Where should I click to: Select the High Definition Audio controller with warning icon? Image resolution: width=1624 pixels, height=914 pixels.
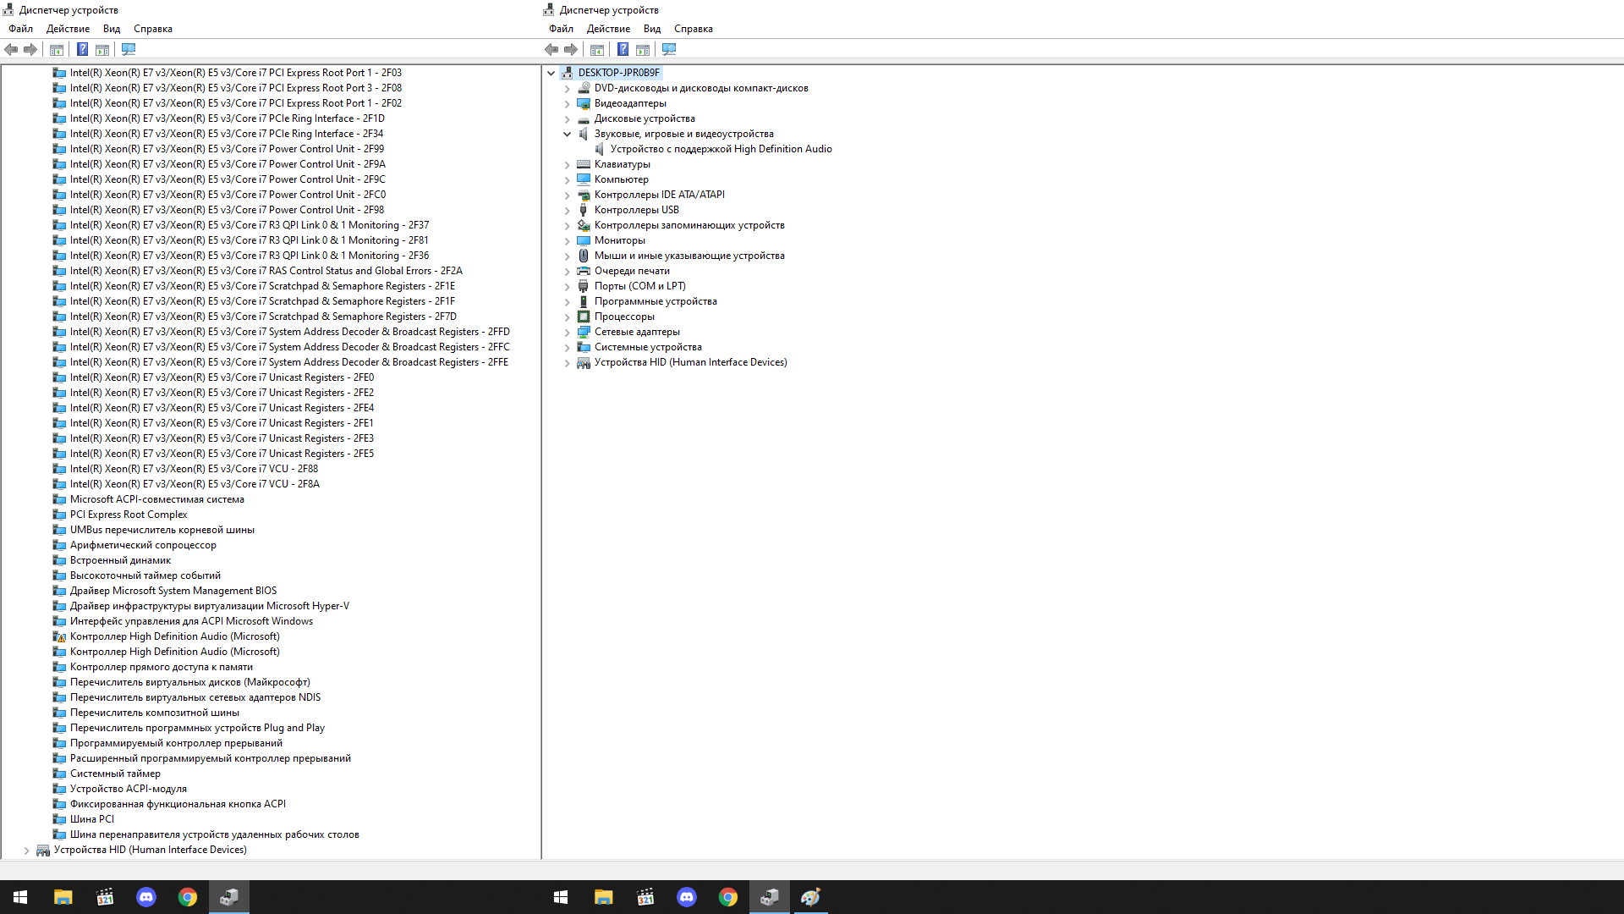coord(174,636)
